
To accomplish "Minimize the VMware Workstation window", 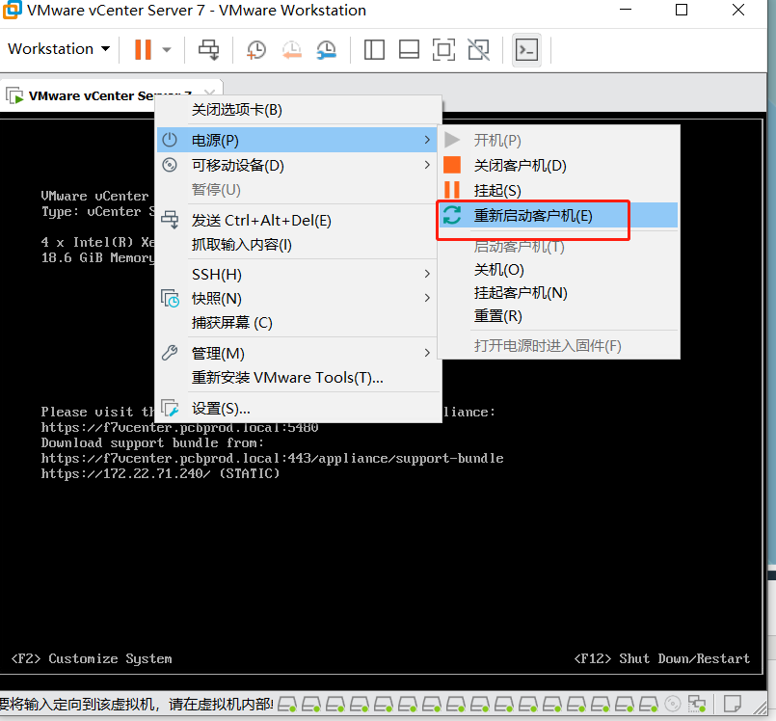I will pyautogui.click(x=626, y=10).
